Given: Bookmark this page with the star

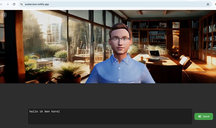Looking at the screenshot, I should (208, 4).
